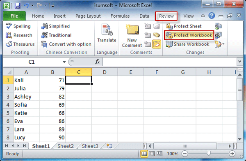The height and width of the screenshot is (161, 246).
Task: Open the Thesaurus
Action: pyautogui.click(x=20, y=44)
